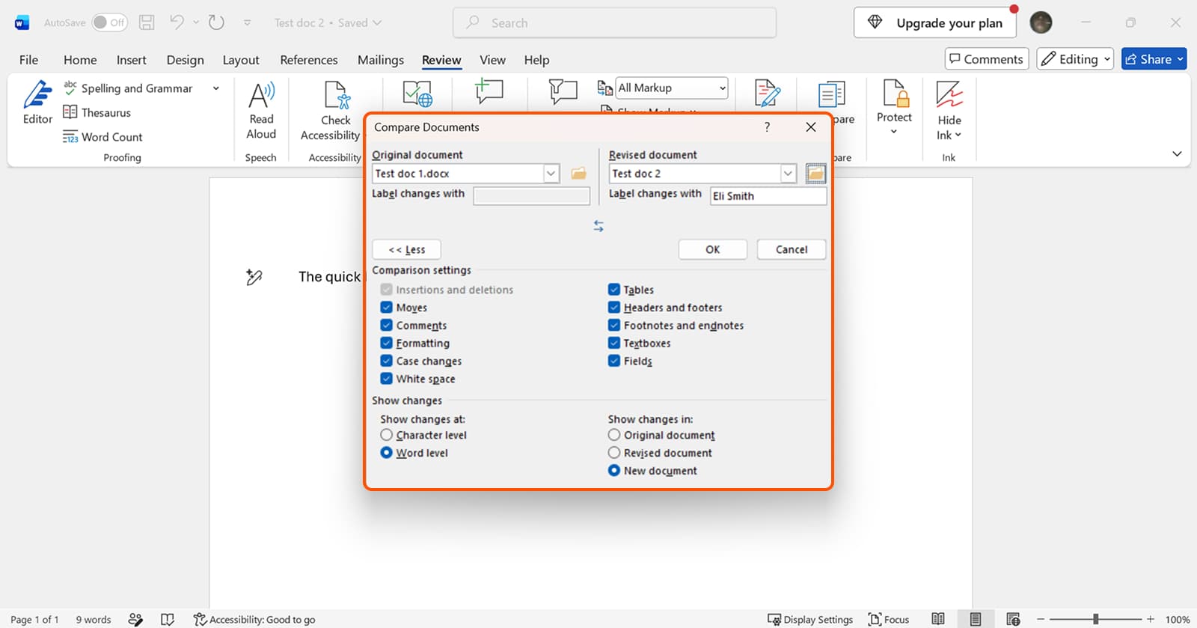Image resolution: width=1197 pixels, height=628 pixels.
Task: Uncheck the Case changes checkbox
Action: tap(386, 361)
